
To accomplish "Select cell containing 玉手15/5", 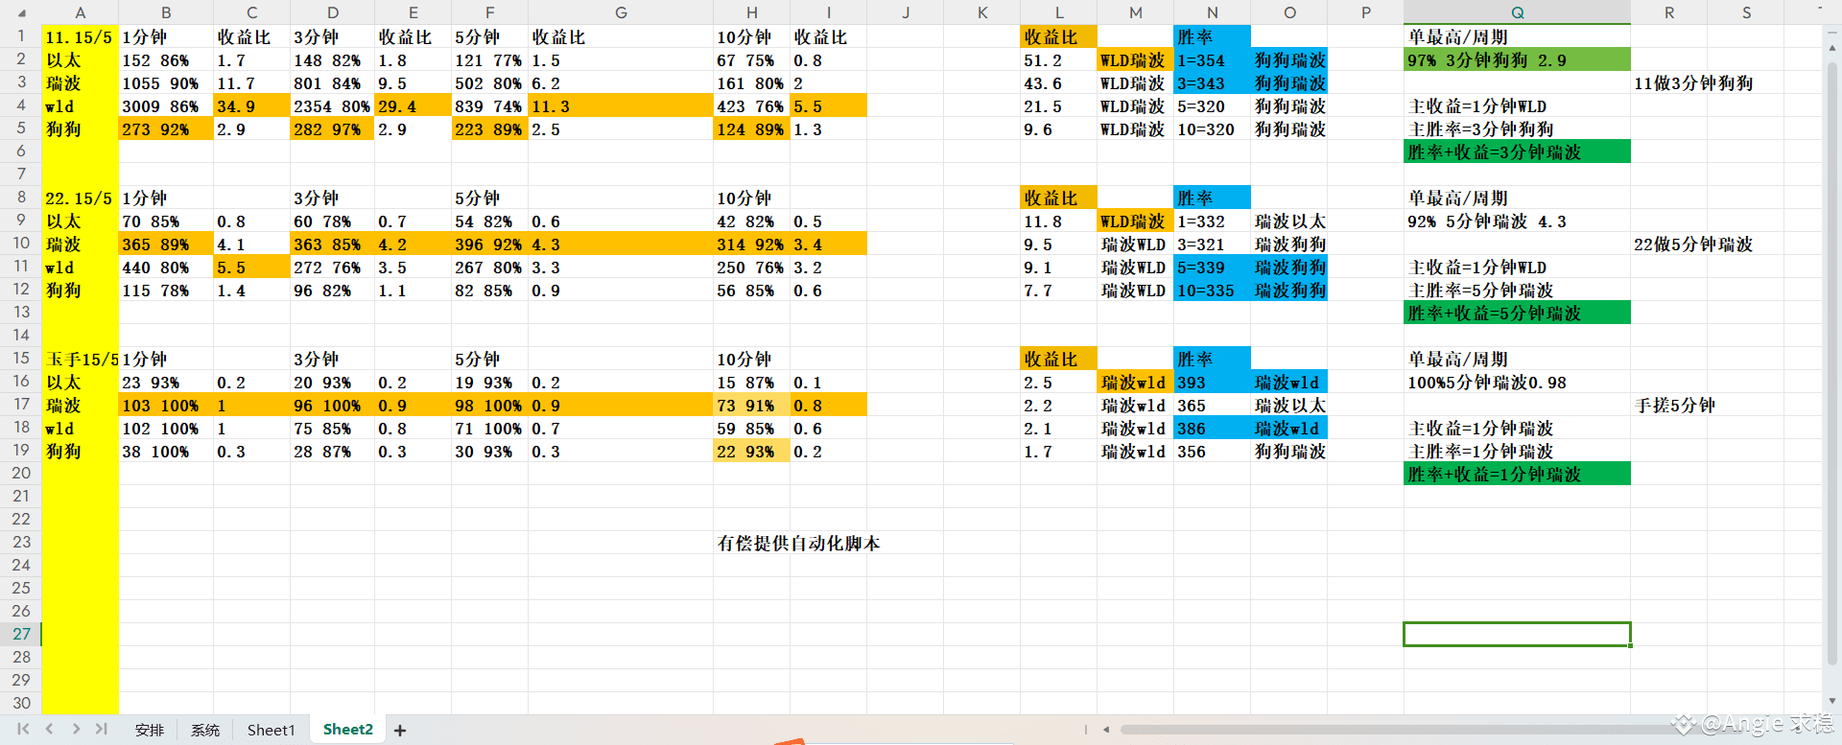I will pyautogui.click(x=80, y=359).
